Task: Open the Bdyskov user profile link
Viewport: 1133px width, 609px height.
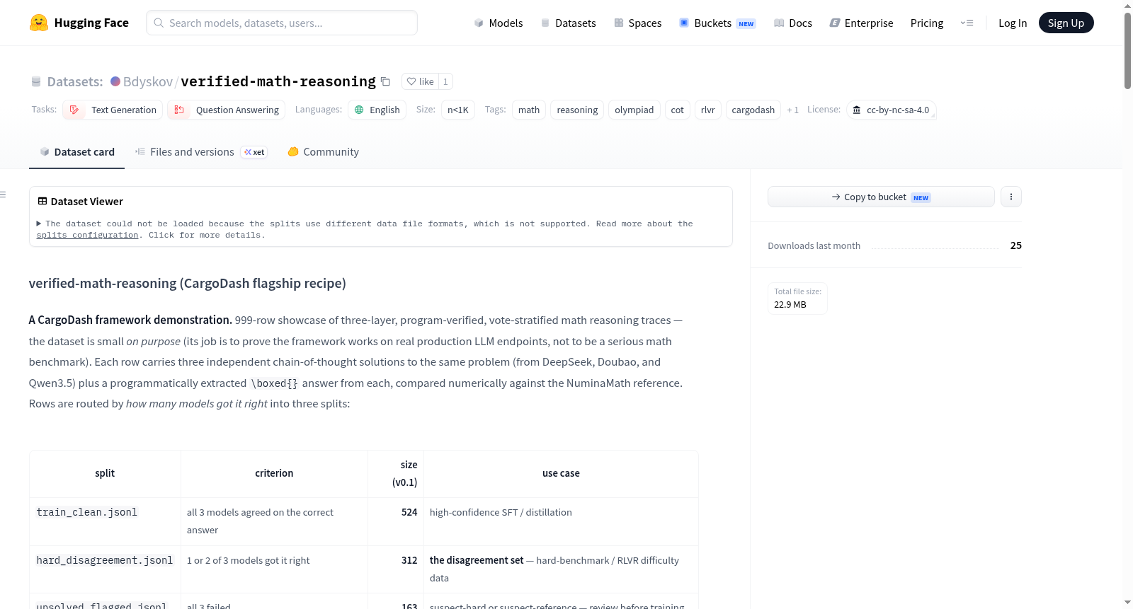Action: [147, 81]
